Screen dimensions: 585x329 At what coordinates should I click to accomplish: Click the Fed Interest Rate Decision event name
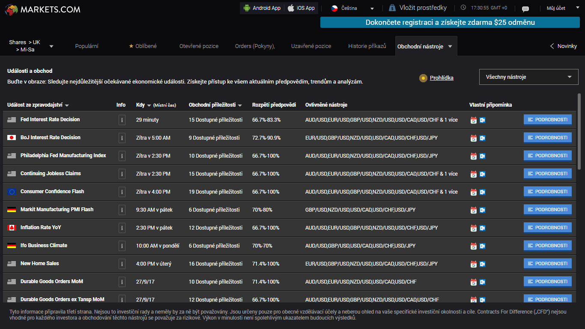(50, 120)
